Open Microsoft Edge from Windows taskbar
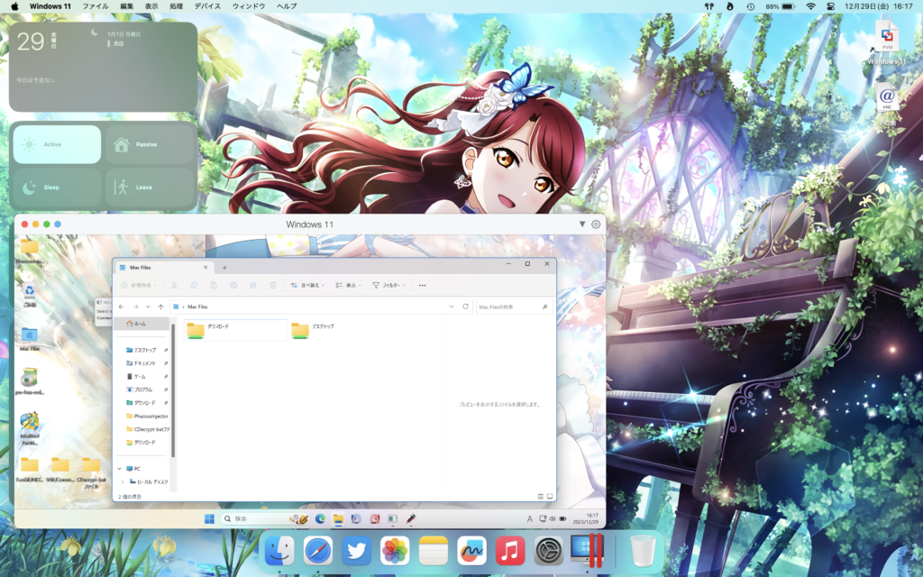This screenshot has width=923, height=577. tap(320, 519)
